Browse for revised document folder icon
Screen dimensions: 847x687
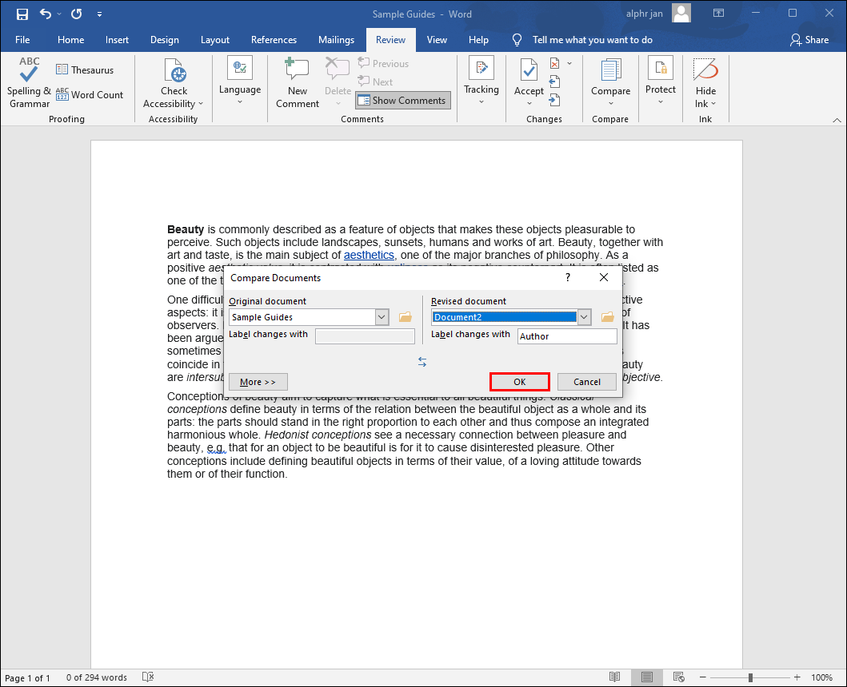pyautogui.click(x=608, y=317)
